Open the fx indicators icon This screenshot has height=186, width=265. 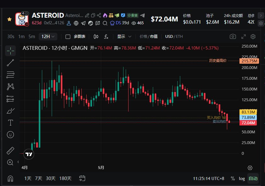106,37
